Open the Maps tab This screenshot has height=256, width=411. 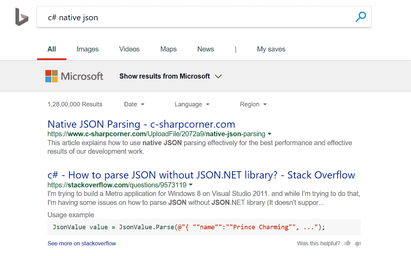tap(168, 49)
